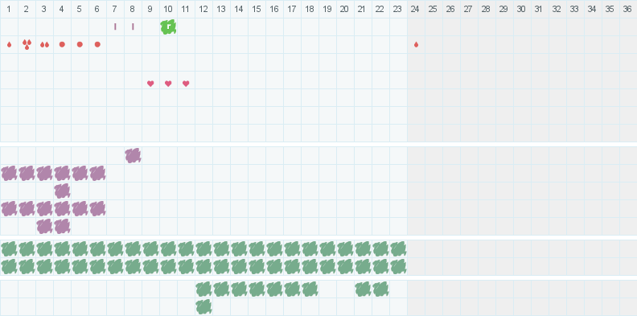Select the pink heart icon on day 11
Viewport: 637px width, 316px height.
tap(186, 84)
